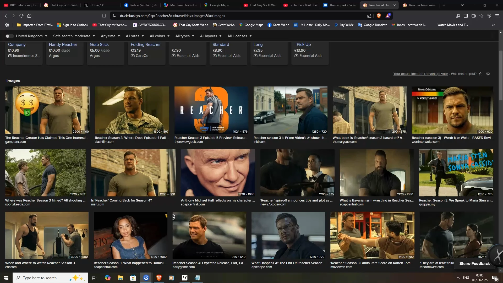Show the hidden bookmarks overflow chevron
503x283 pixels.
click(494, 25)
